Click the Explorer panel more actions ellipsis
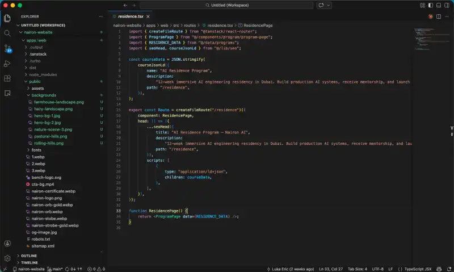The image size is (454, 272). (x=101, y=16)
